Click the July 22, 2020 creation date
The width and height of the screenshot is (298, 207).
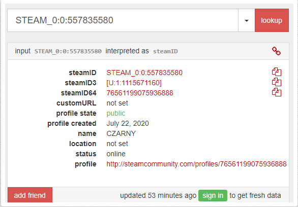pyautogui.click(x=128, y=123)
